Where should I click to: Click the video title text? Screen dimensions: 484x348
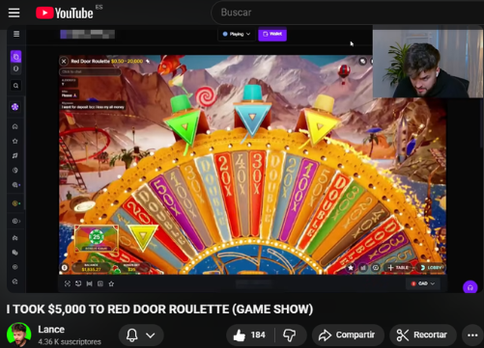(159, 309)
